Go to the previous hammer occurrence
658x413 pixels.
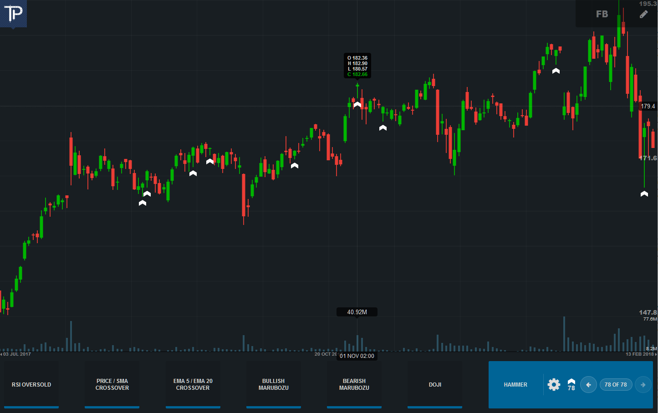[588, 385]
